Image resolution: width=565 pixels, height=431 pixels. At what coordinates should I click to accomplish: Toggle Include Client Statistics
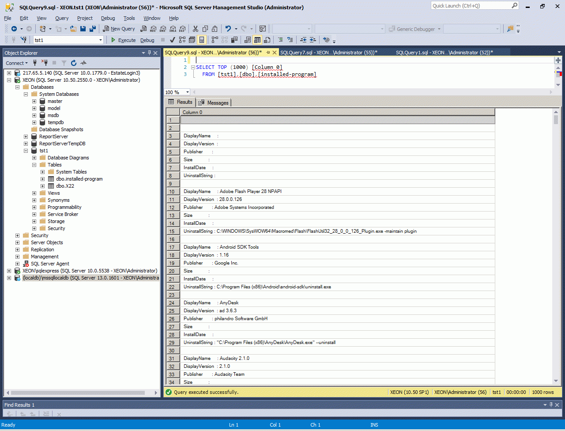coord(234,40)
